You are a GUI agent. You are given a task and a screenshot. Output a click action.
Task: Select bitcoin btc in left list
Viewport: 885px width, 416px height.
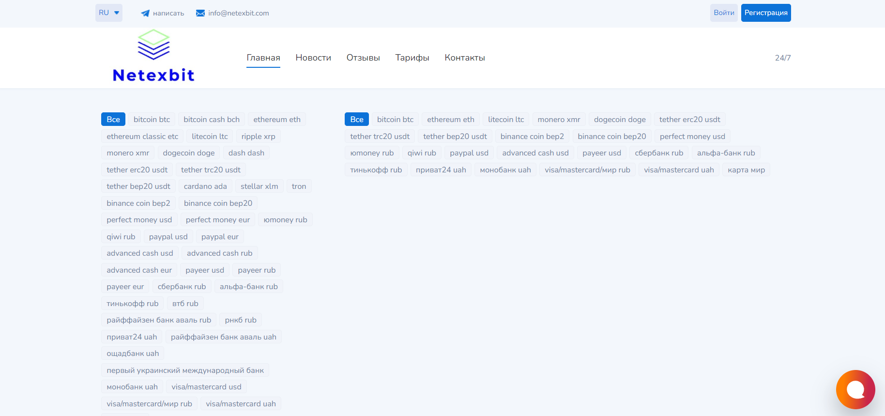pos(152,120)
